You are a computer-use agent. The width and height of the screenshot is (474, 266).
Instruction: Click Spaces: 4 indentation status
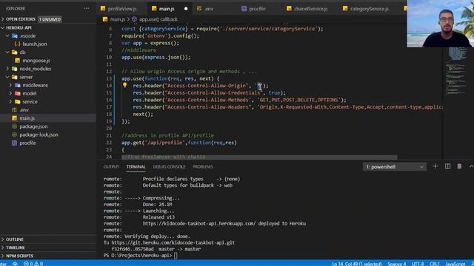click(x=397, y=264)
